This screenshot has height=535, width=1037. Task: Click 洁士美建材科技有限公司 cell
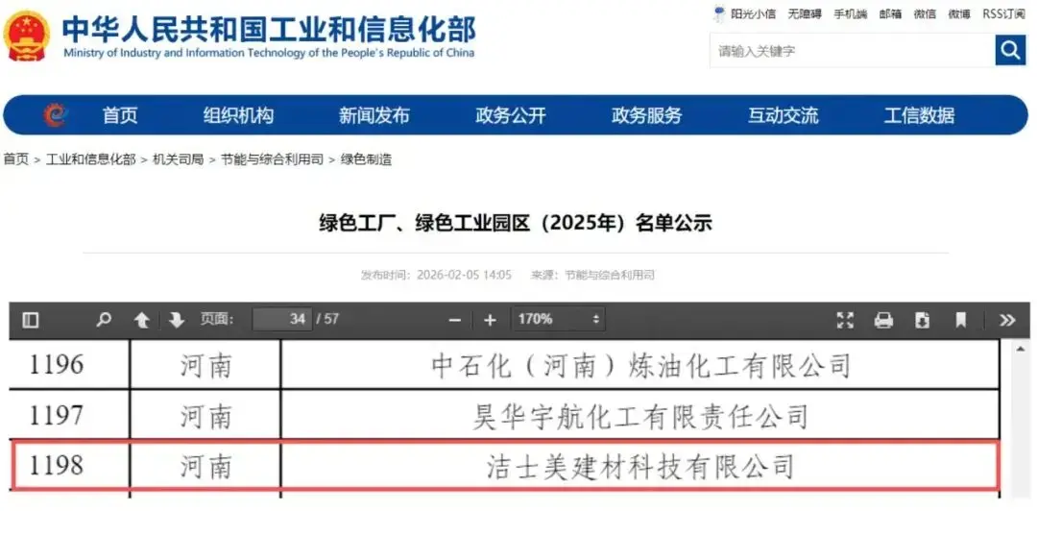pos(640,466)
